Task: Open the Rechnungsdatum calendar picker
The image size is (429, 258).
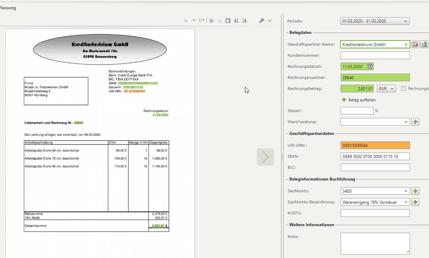Action: click(x=370, y=66)
